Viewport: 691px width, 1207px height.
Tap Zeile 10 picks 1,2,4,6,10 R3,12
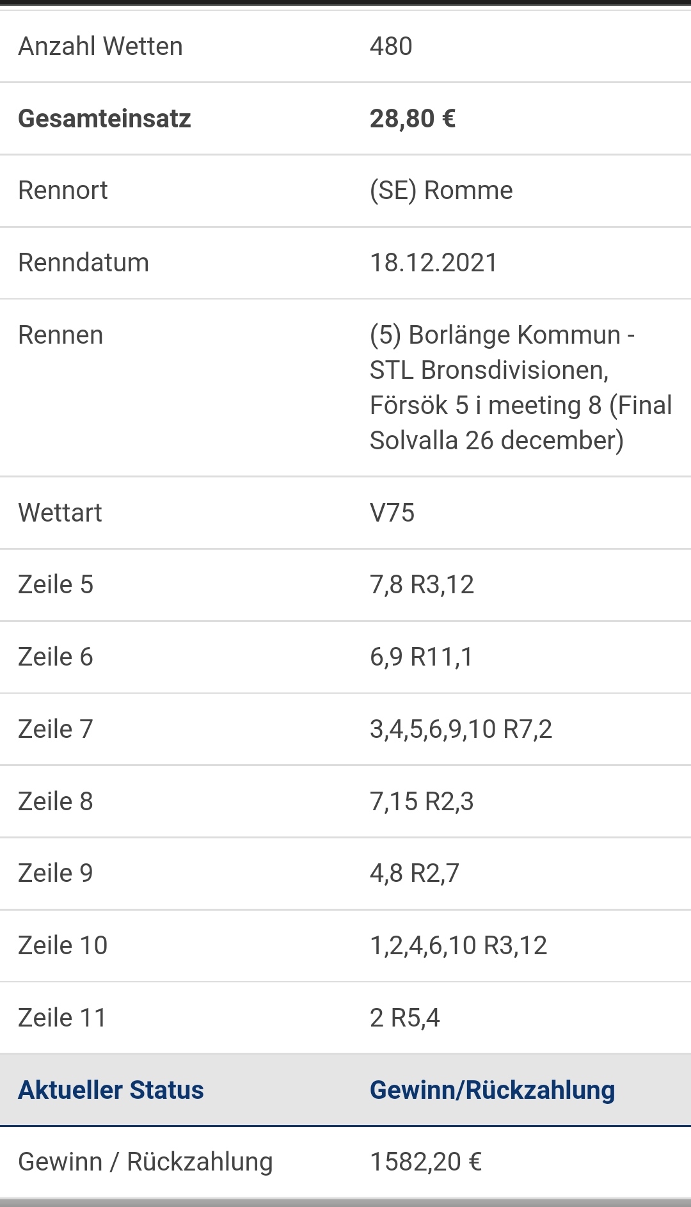459,946
